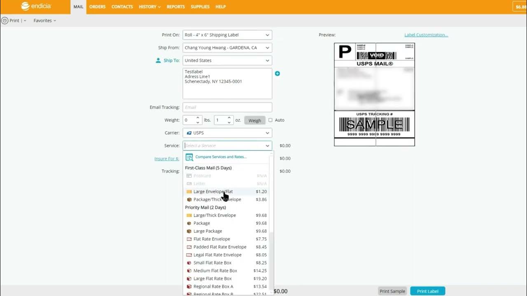Select Regional Rate Box A service
The image size is (527, 296).
(x=226, y=287)
